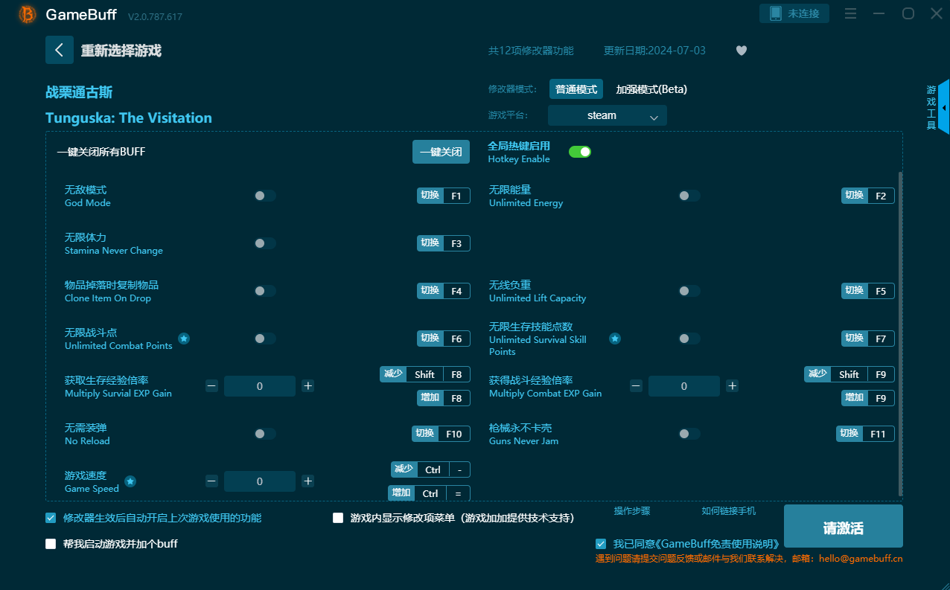Click No Reload 切换 F10 hotkey button
This screenshot has width=950, height=590.
coord(441,434)
